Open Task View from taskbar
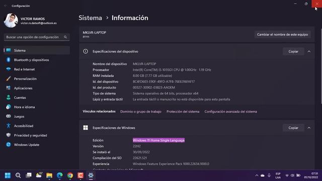The width and height of the screenshot is (322, 181). [x=29, y=175]
